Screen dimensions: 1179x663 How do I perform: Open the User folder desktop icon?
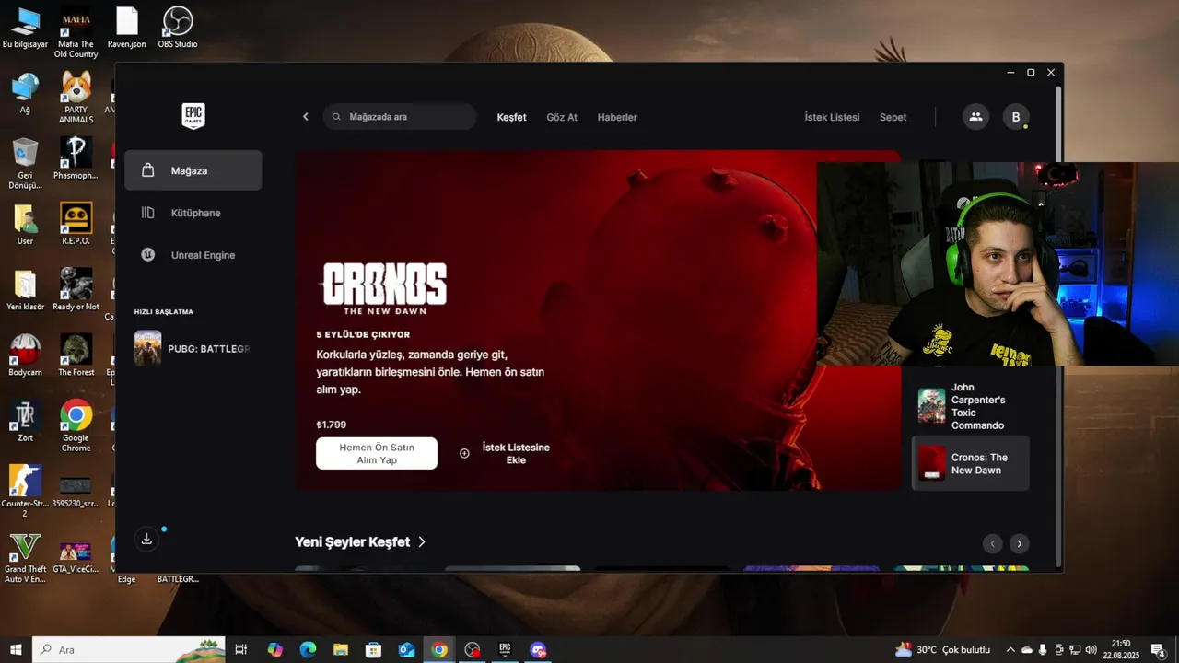pyautogui.click(x=25, y=225)
